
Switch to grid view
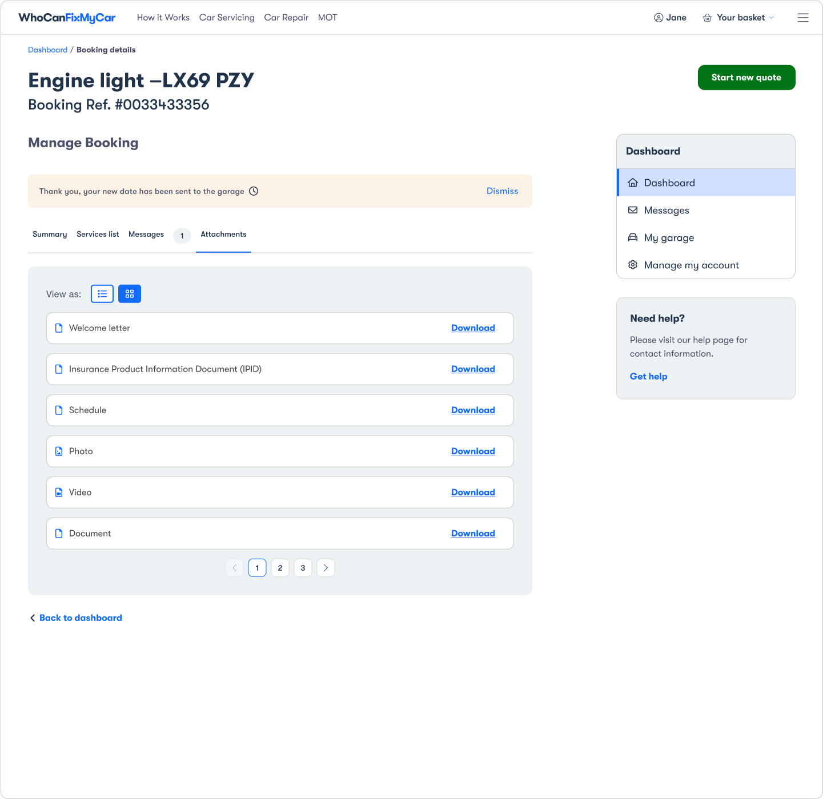tap(130, 294)
